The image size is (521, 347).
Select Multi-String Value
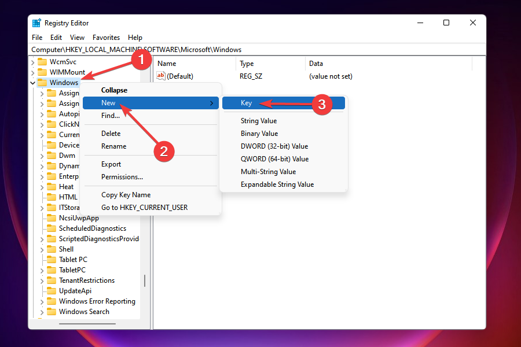click(284, 172)
